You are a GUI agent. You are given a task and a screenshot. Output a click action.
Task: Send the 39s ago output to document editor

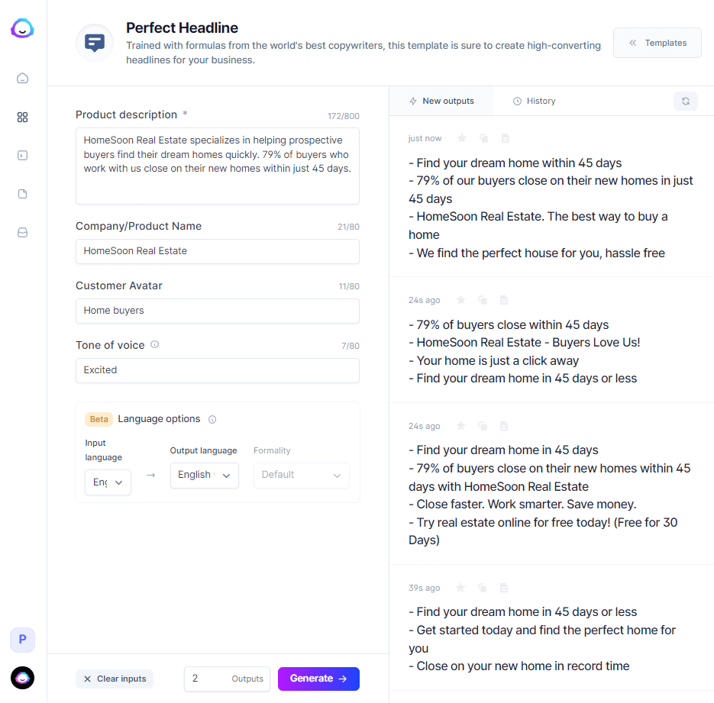pos(503,587)
